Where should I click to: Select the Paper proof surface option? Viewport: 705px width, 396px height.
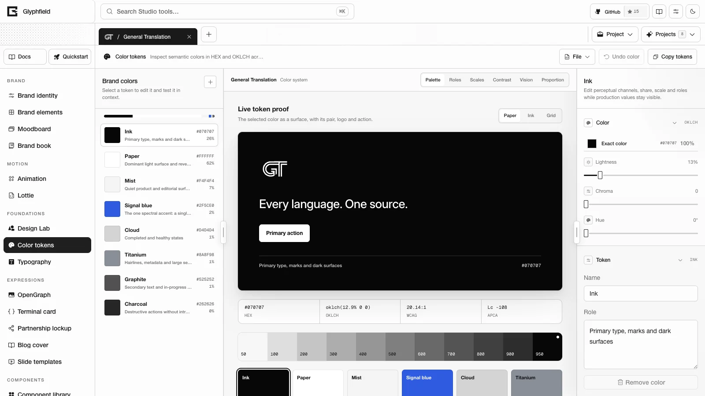[x=510, y=116]
